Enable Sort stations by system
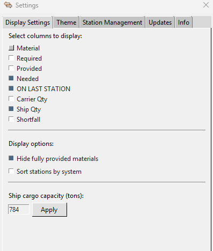Image resolution: width=213 pixels, height=251 pixels. click(x=11, y=171)
